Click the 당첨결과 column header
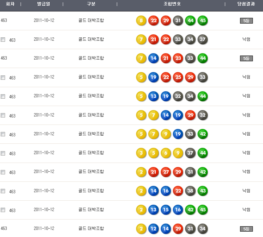This screenshot has height=237, width=263. pos(246,4)
